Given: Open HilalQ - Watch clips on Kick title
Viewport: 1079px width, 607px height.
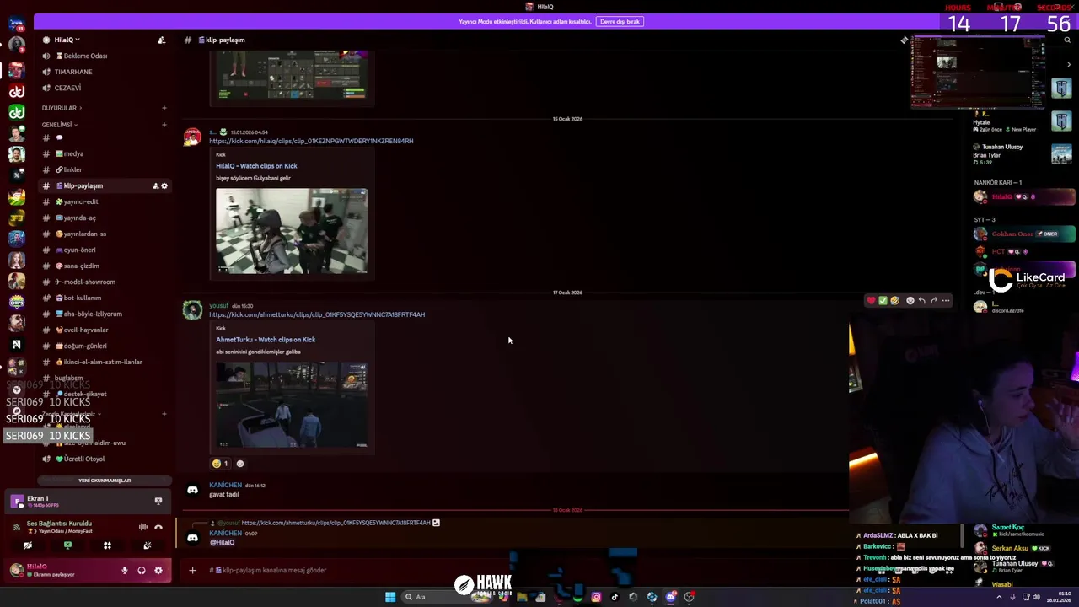Looking at the screenshot, I should coord(256,166).
